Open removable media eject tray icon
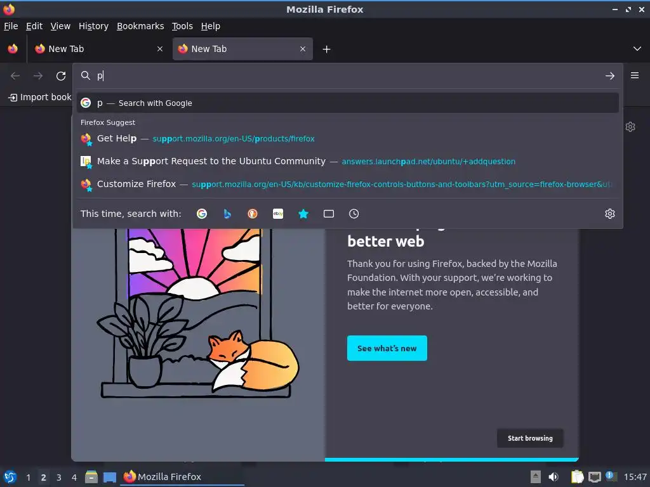The width and height of the screenshot is (650, 487). 536,477
